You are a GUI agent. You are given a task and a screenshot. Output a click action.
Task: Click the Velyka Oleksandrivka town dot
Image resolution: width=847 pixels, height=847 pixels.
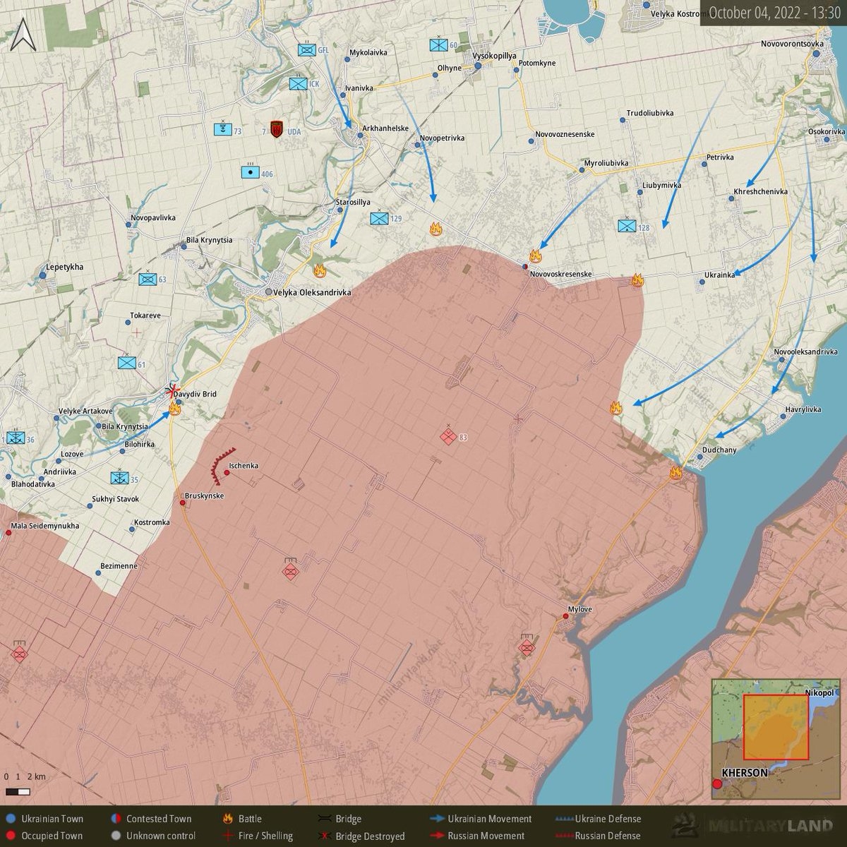[x=268, y=292]
